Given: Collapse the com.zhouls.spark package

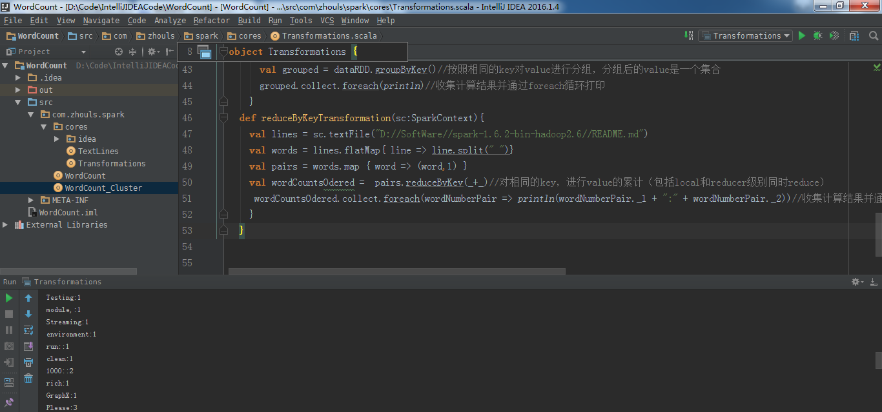Looking at the screenshot, I should [31, 115].
